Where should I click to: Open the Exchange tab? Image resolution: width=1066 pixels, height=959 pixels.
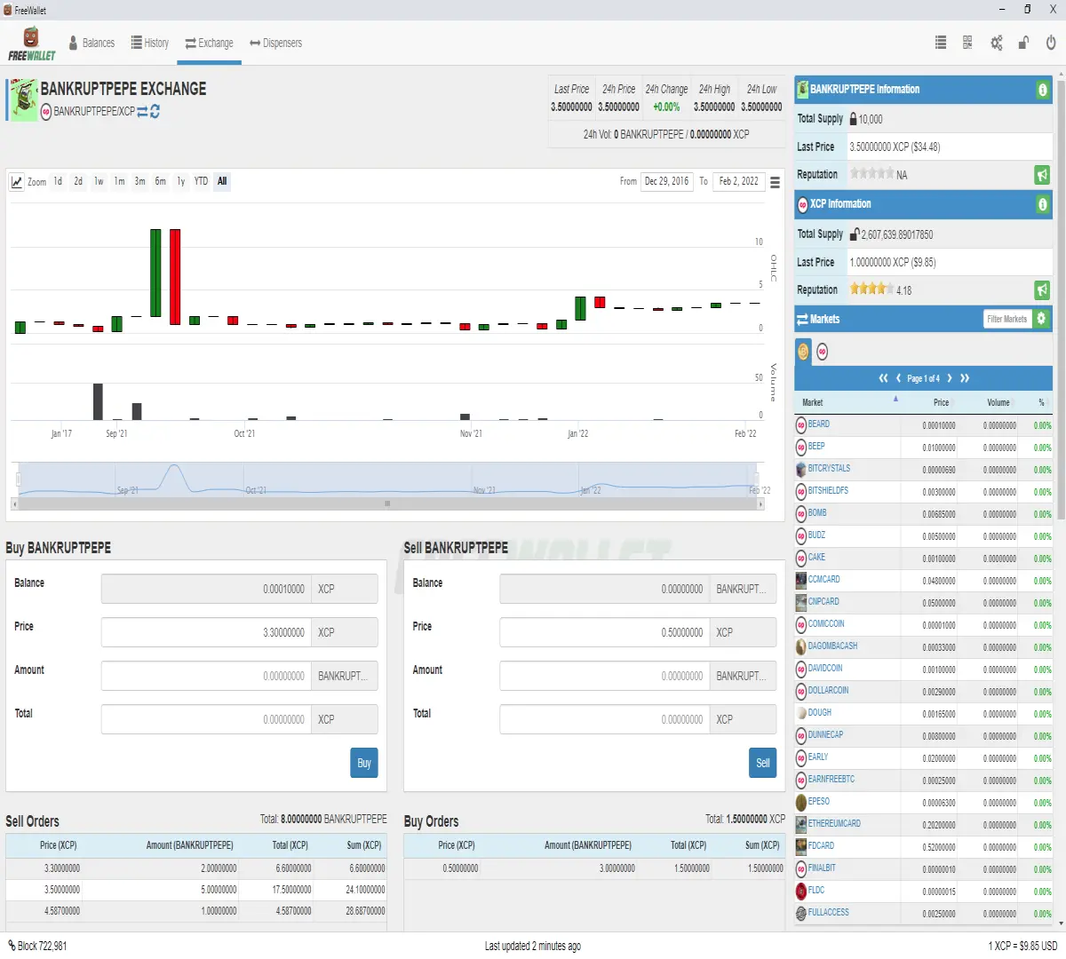pyautogui.click(x=209, y=43)
